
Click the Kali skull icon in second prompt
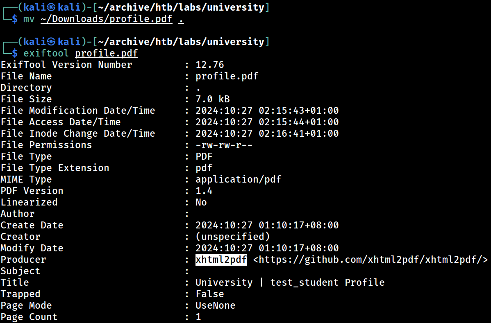tap(52, 42)
